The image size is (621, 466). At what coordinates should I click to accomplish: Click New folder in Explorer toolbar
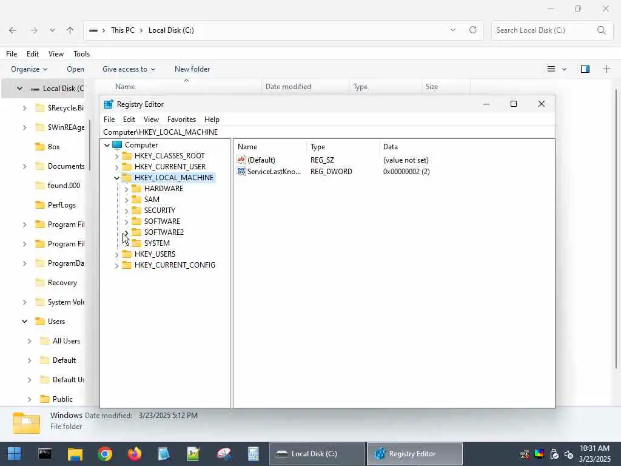[192, 69]
